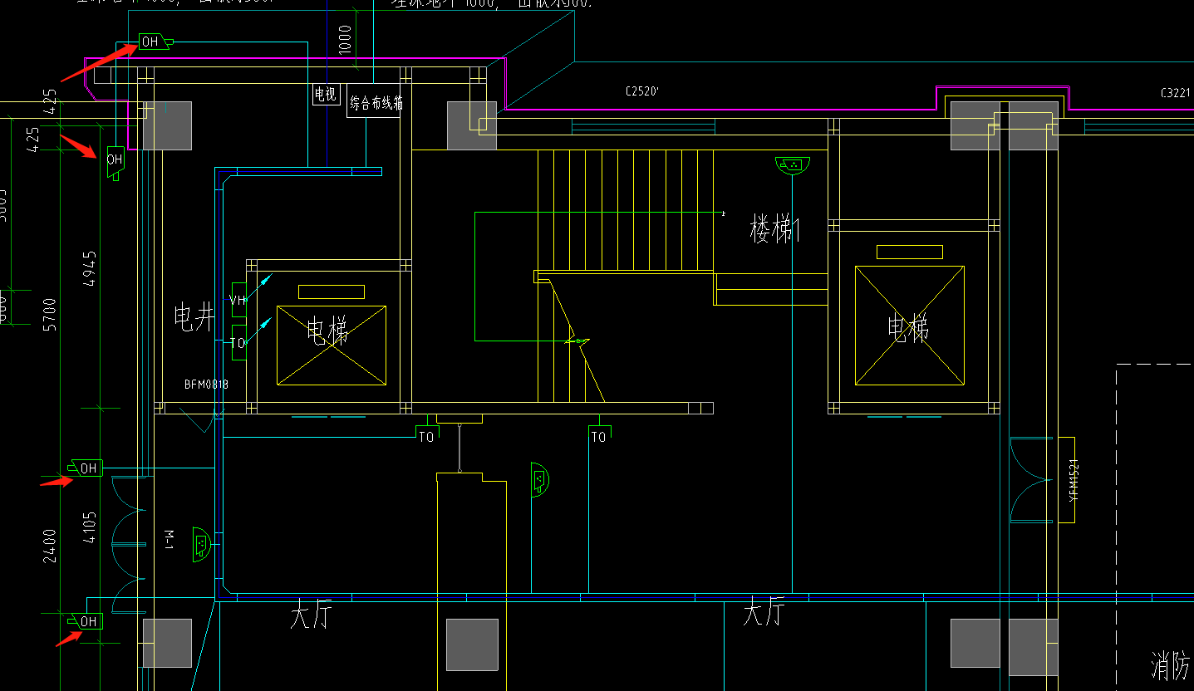1194x691 pixels.
Task: Select the 大厅 label below the YFM1521-side elevator
Action: click(764, 613)
